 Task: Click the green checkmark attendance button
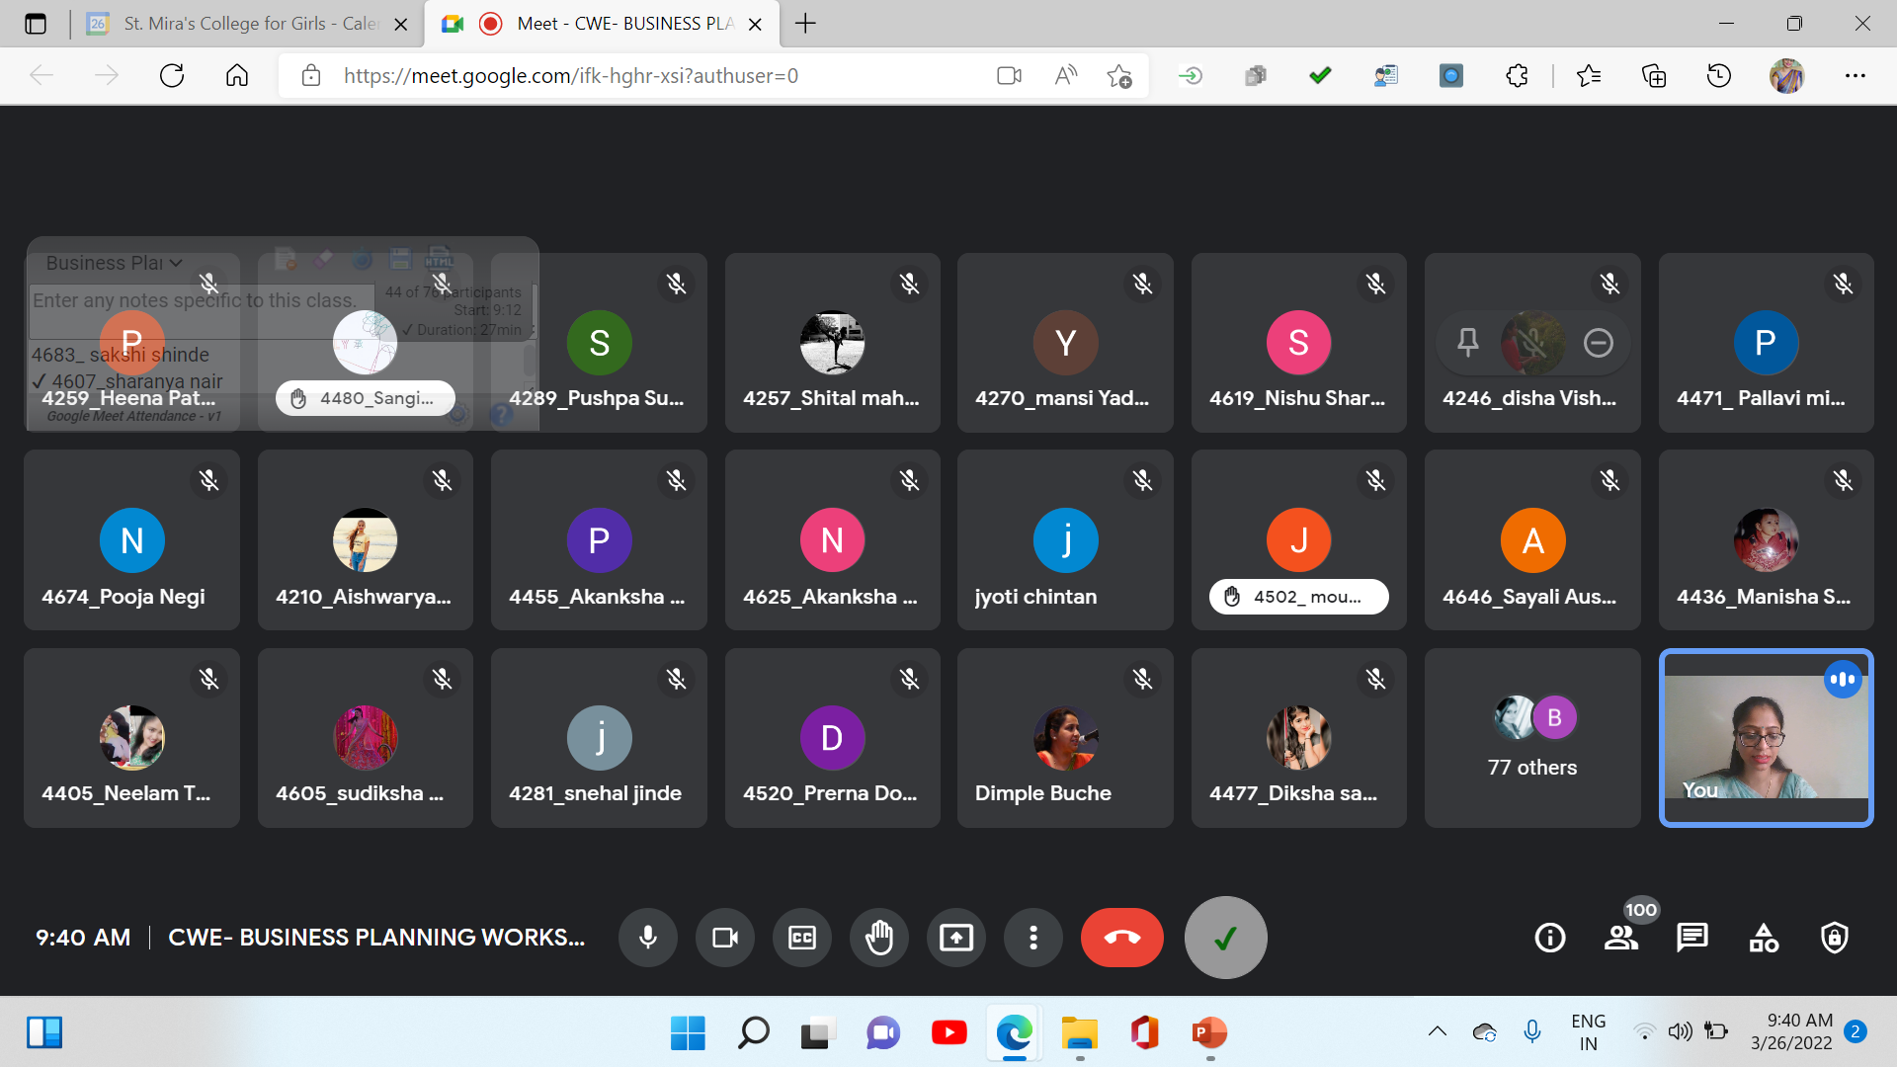coord(1225,937)
